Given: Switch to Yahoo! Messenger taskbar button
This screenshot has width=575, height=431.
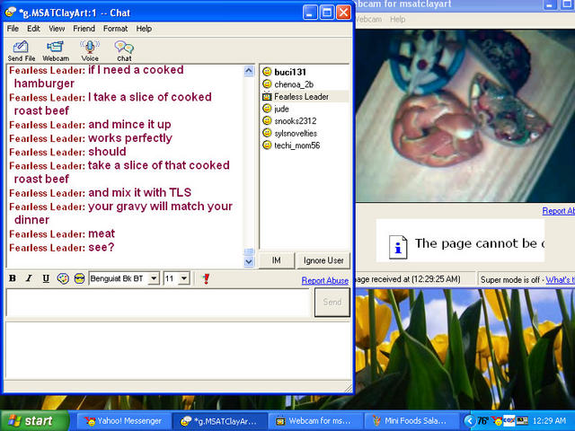Looking at the screenshot, I should (x=123, y=421).
